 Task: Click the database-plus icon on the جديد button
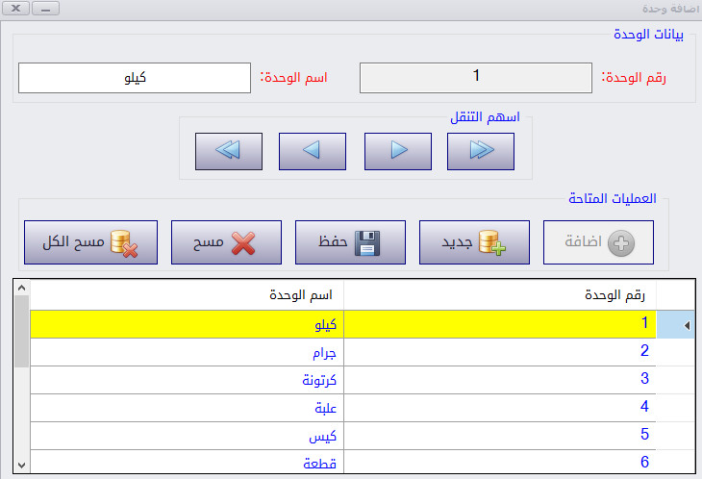[x=491, y=243]
